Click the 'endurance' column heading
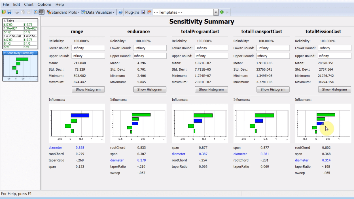354x199 pixels. point(139,31)
